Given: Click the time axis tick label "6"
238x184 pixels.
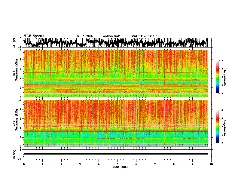Looking at the screenshot, I should (x=136, y=164).
